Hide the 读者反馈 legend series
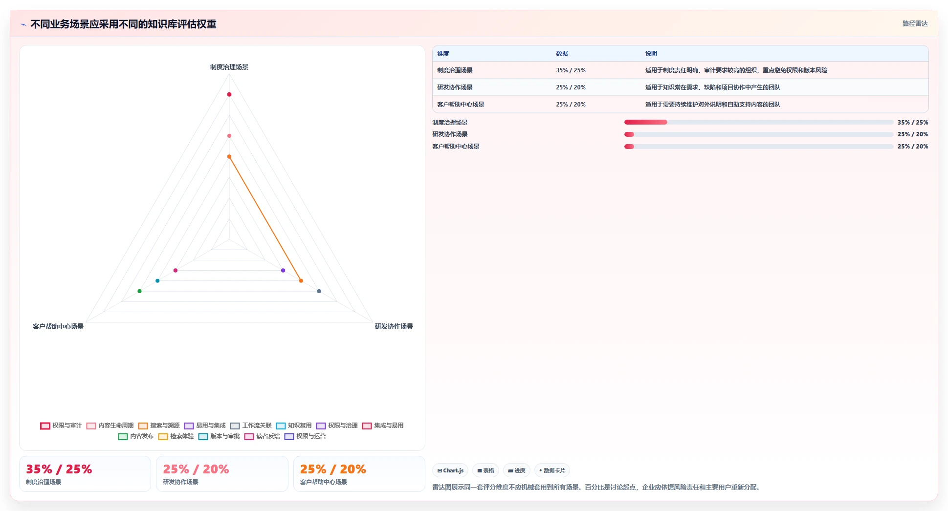 [262, 436]
